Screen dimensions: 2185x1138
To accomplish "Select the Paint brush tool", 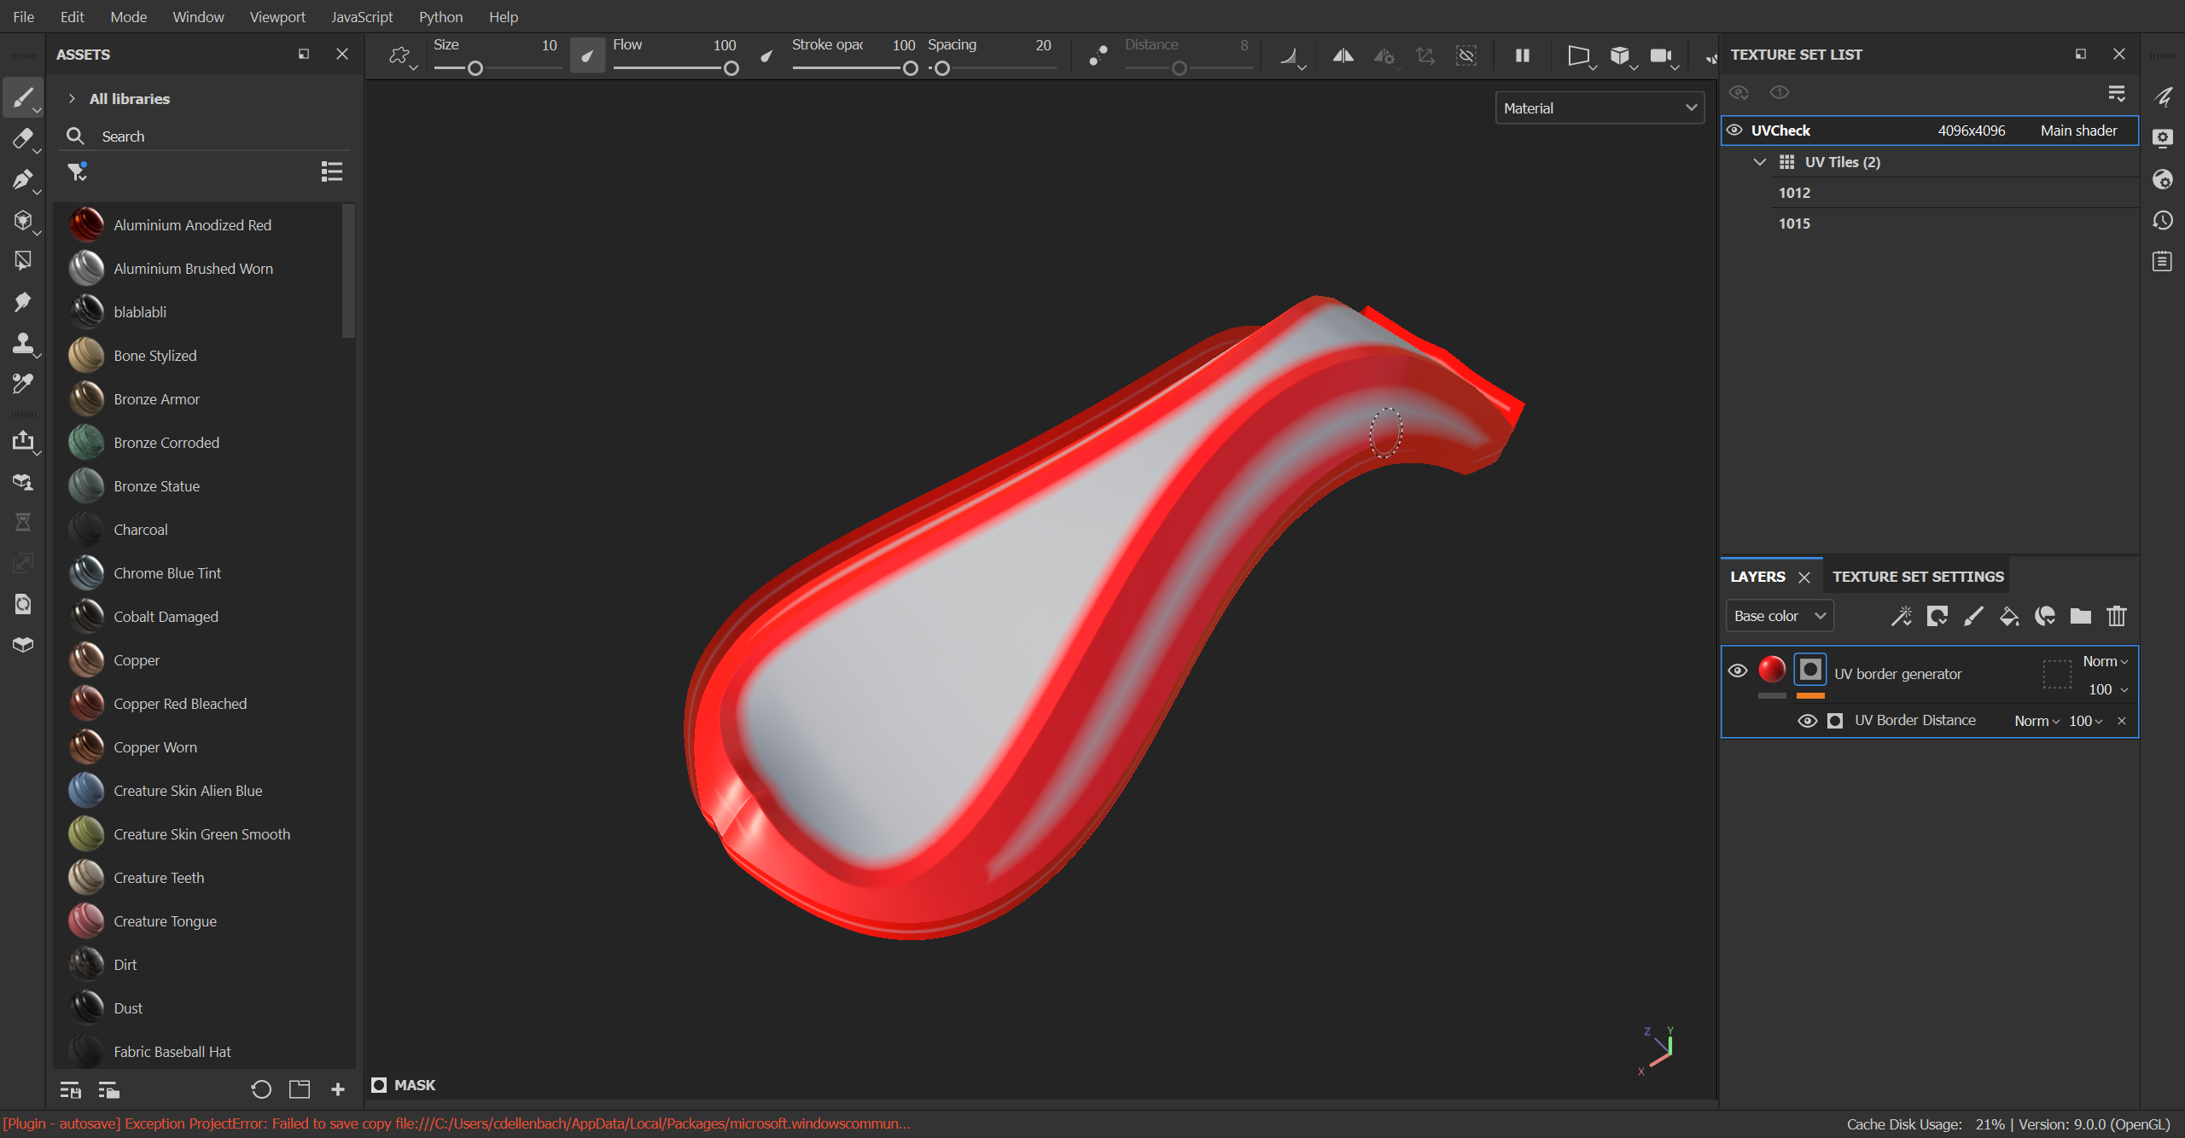I will point(23,96).
